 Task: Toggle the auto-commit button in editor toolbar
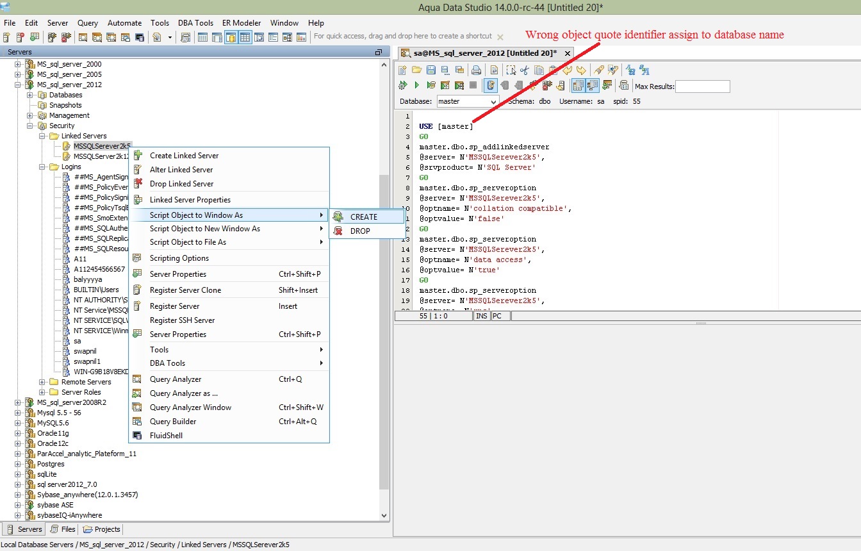pos(490,85)
